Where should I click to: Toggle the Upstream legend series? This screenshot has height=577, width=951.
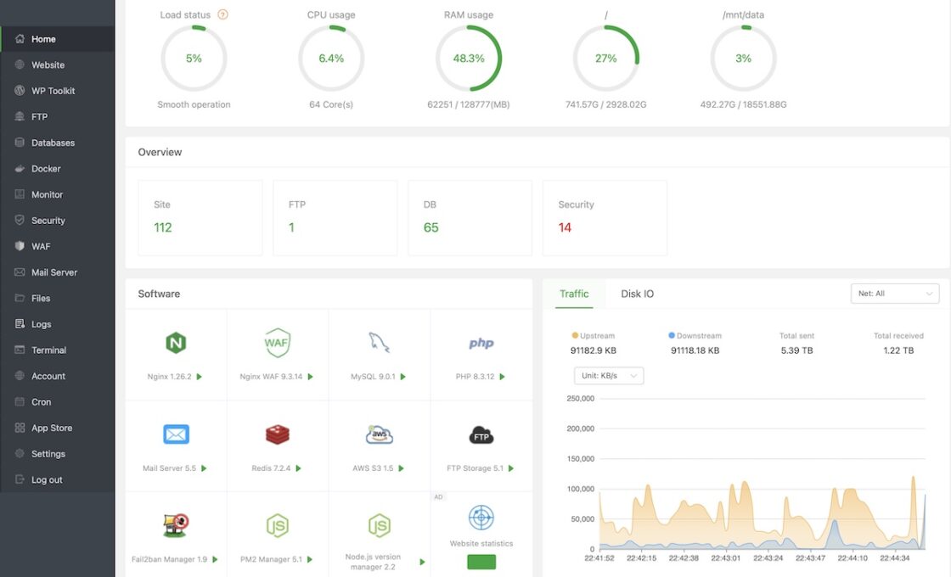[594, 336]
